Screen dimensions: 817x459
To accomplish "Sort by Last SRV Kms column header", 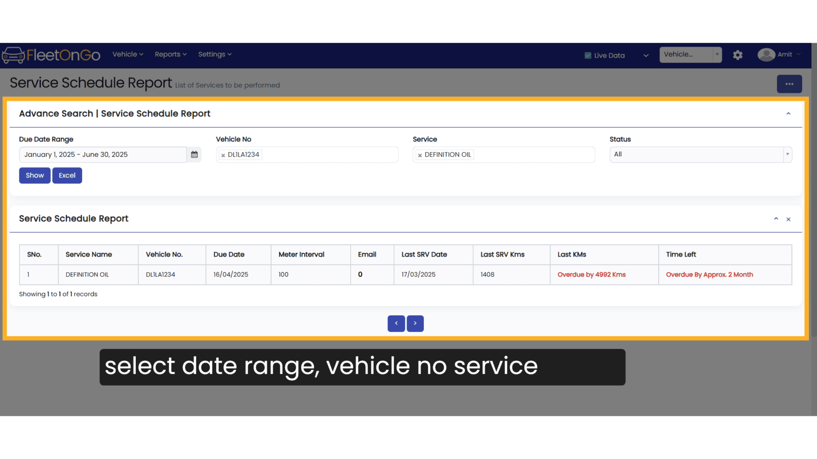I will (512, 254).
